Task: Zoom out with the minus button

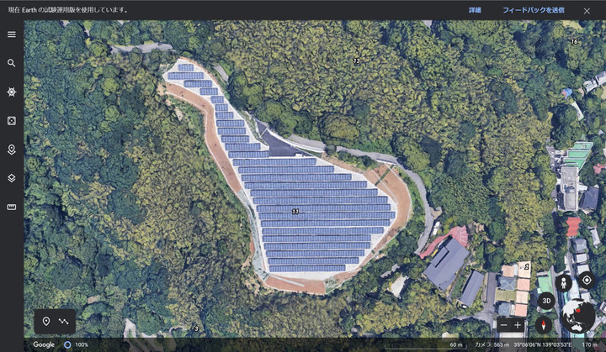Action: pos(503,325)
